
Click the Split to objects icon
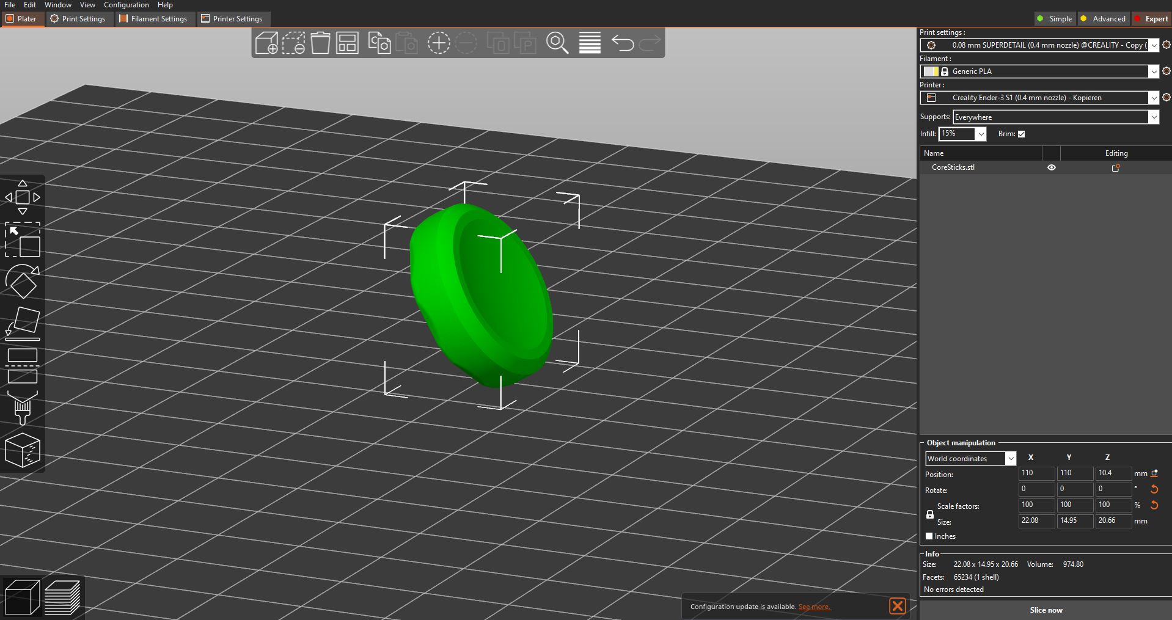(x=498, y=43)
